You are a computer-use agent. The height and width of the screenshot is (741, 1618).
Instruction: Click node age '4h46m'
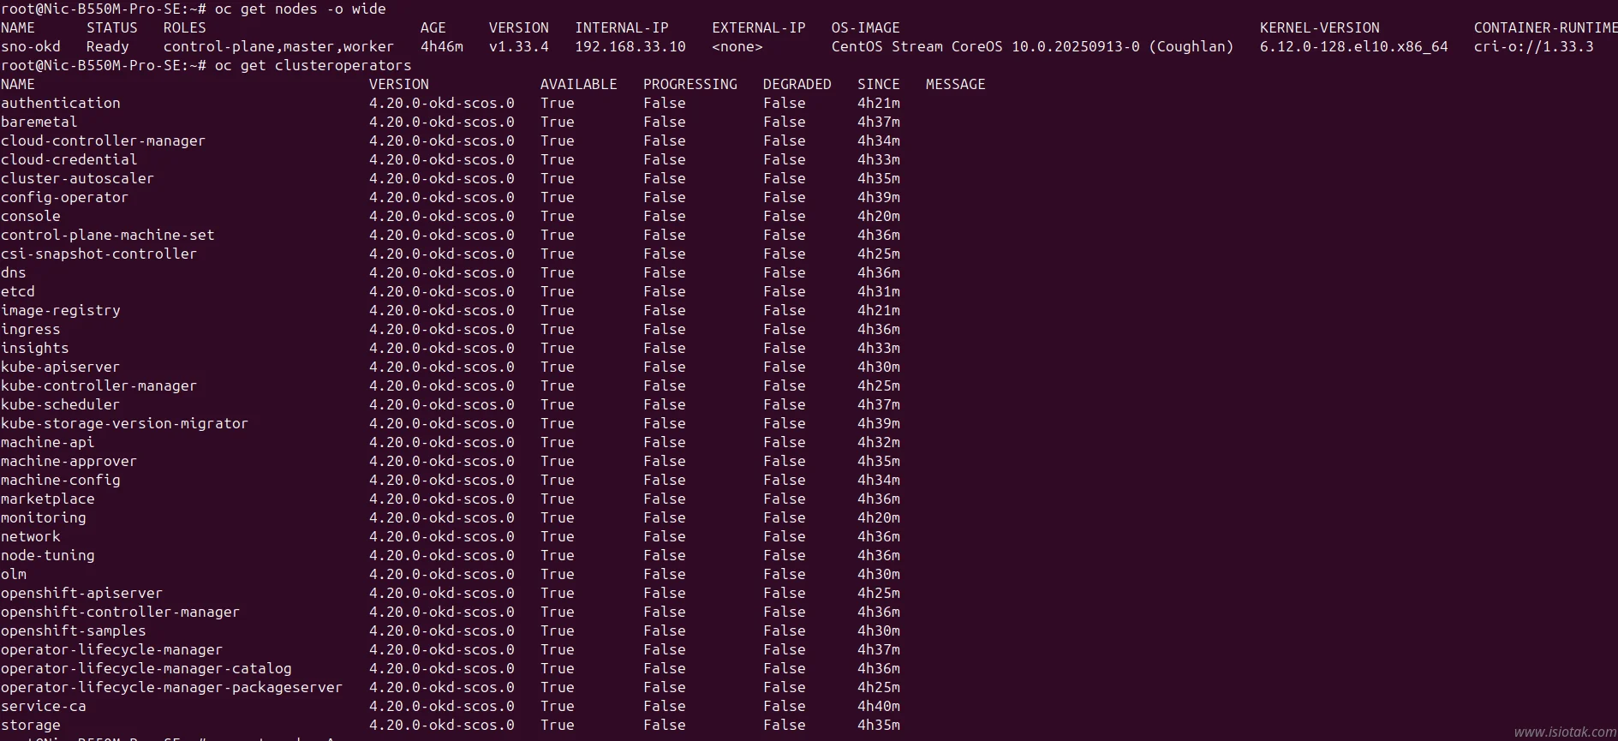click(442, 47)
